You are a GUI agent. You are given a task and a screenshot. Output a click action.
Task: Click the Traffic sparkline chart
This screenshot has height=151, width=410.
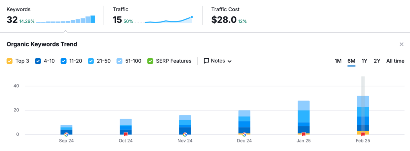(168, 20)
